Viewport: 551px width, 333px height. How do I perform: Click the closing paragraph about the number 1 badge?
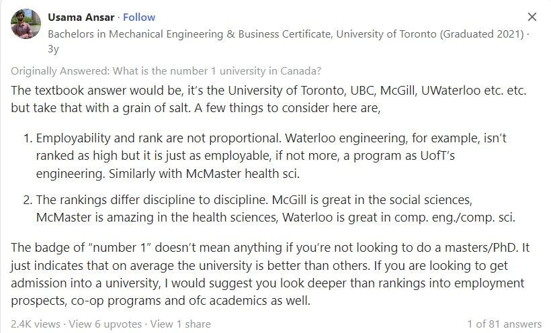click(270, 274)
